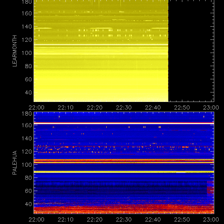224x224 pixels.
Task: Select the 80 tick label on Learmonth axis
Action: point(28,66)
